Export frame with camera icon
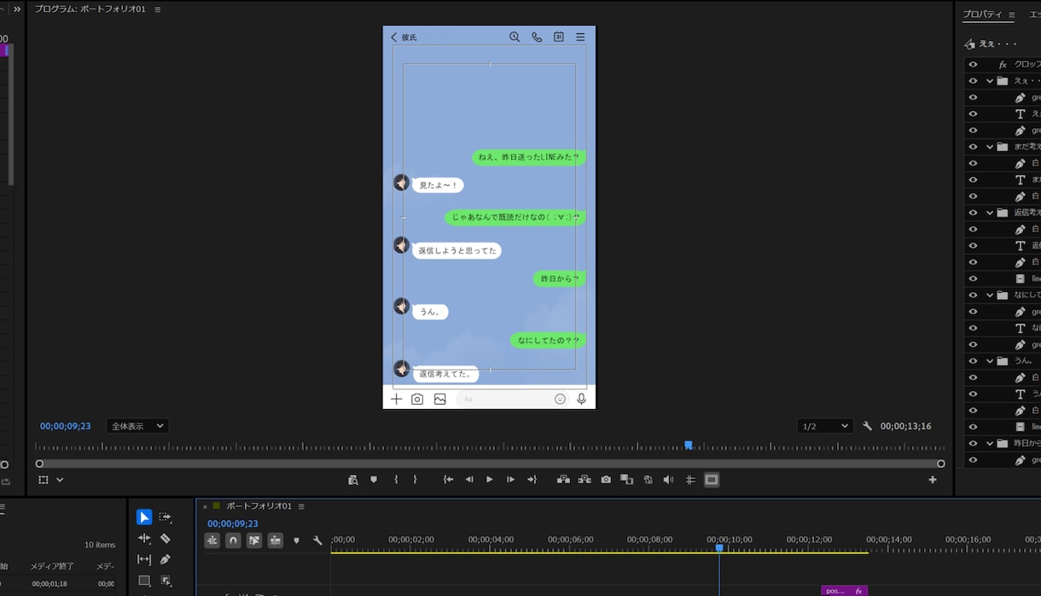The height and width of the screenshot is (596, 1041). 606,480
